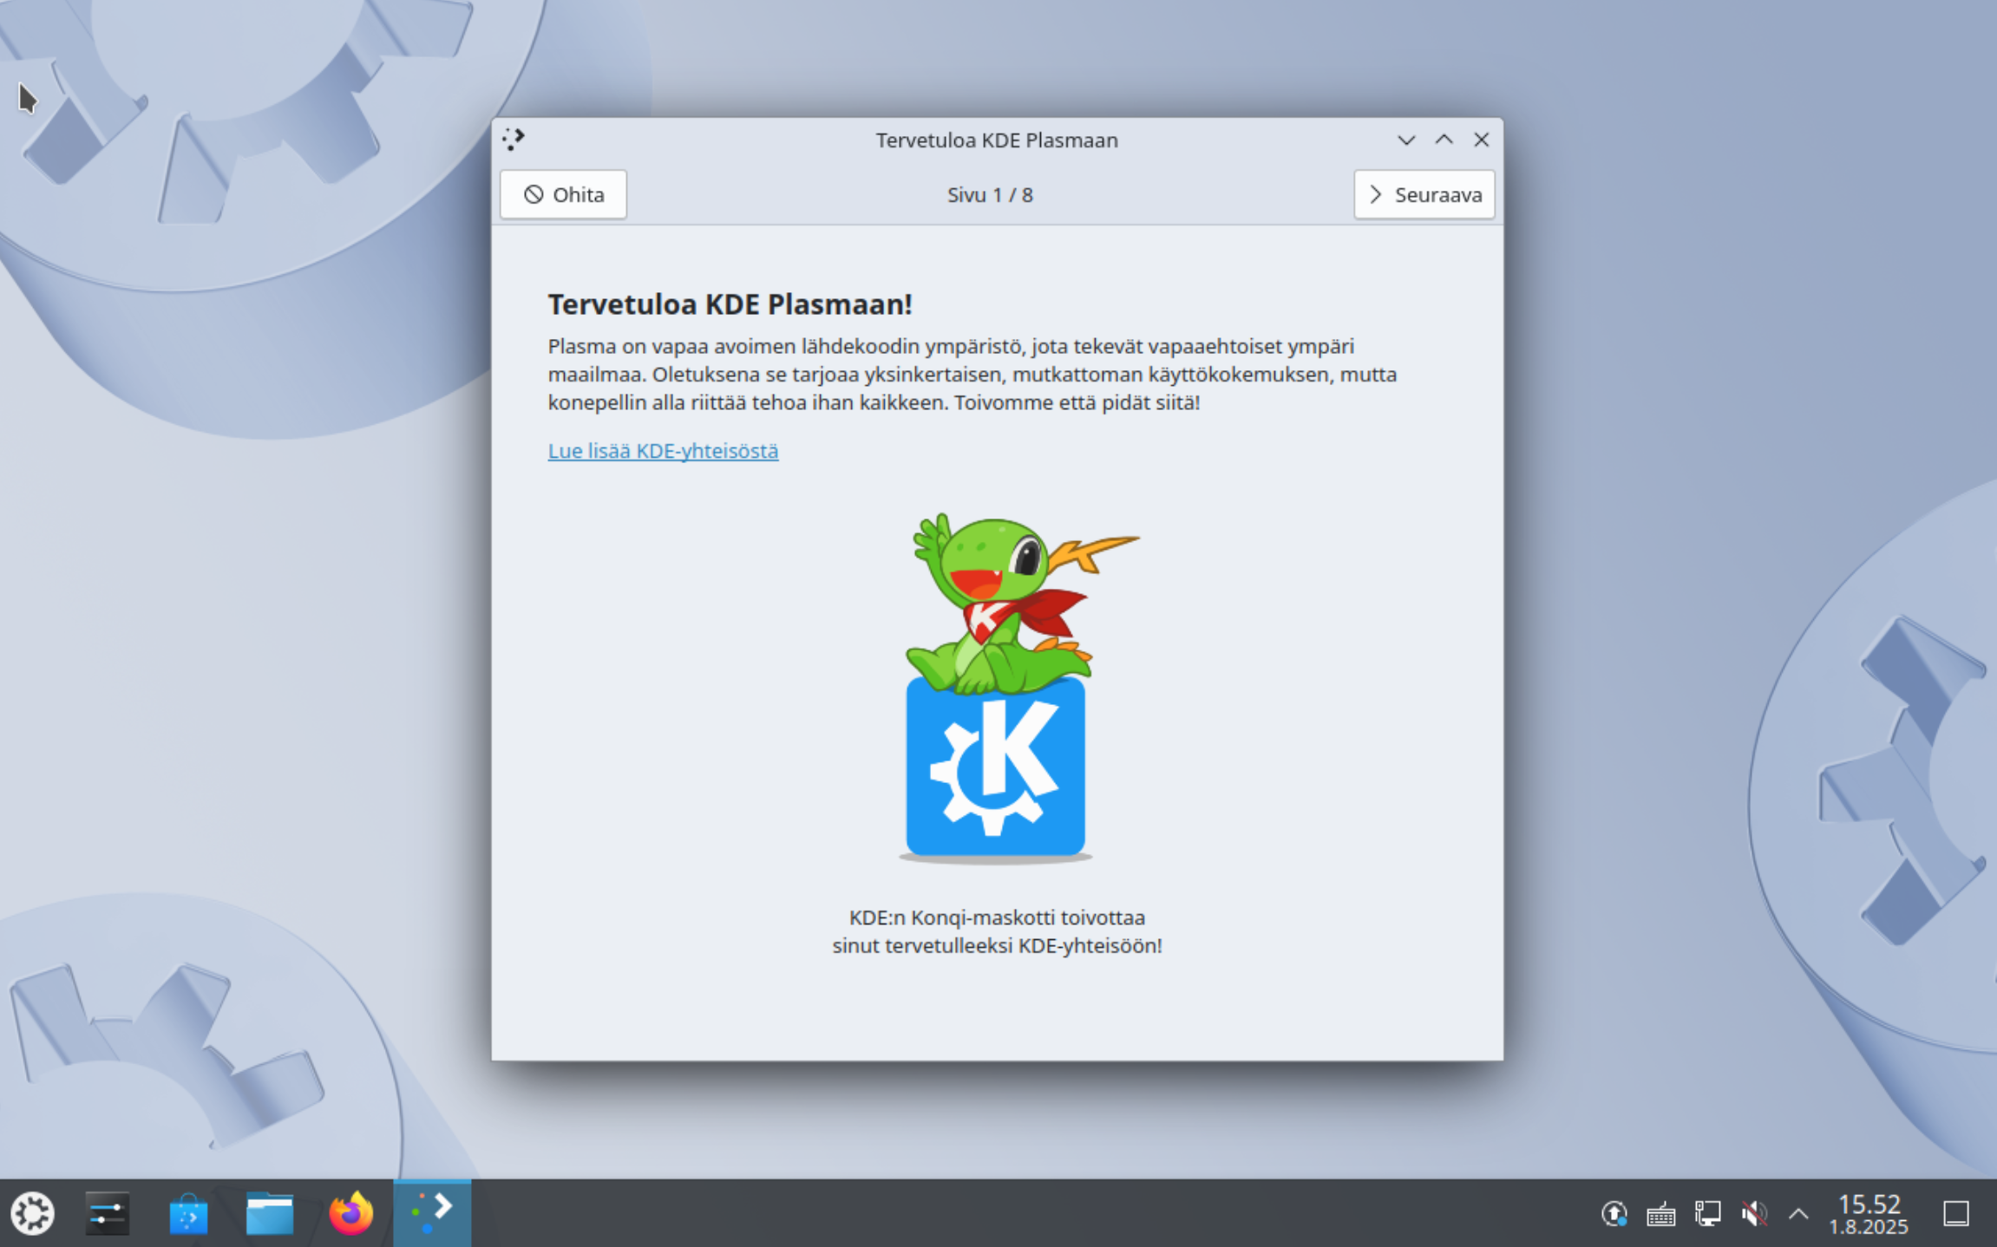Skip the welcome tour with Ohita
Screen dimensions: 1997x1247
coord(563,194)
